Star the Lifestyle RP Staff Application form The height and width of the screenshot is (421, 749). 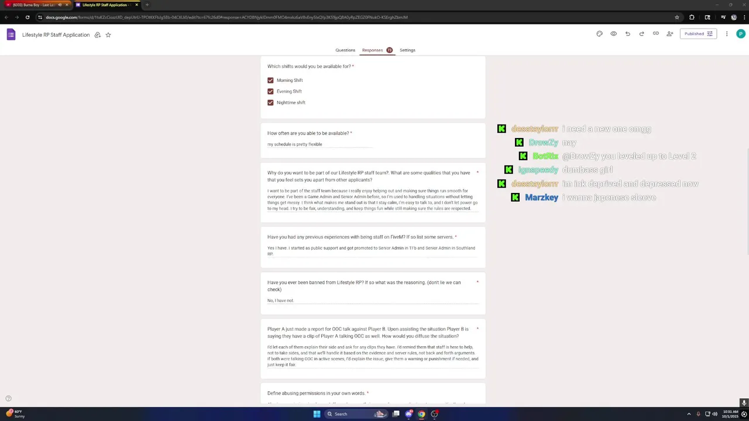click(108, 35)
